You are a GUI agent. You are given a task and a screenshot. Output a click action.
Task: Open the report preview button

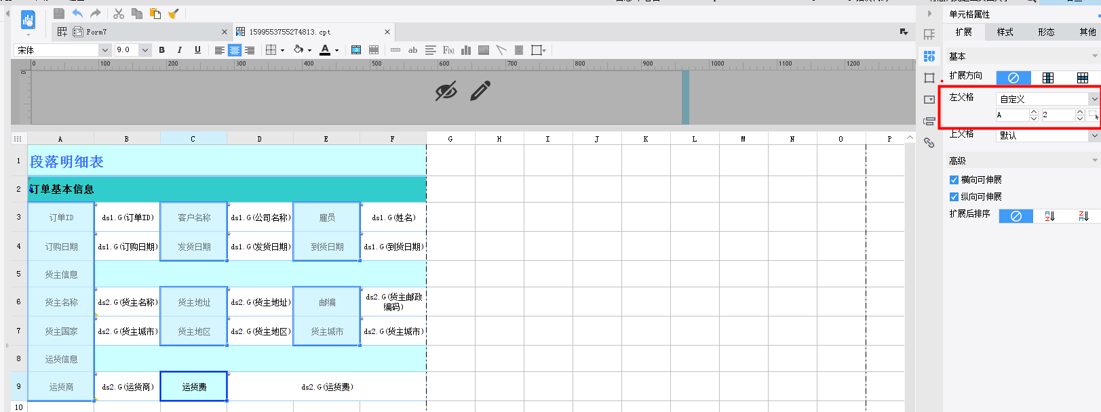point(28,21)
